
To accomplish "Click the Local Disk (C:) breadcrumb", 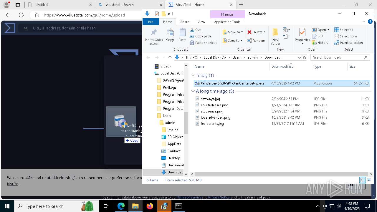I will click(x=215, y=57).
